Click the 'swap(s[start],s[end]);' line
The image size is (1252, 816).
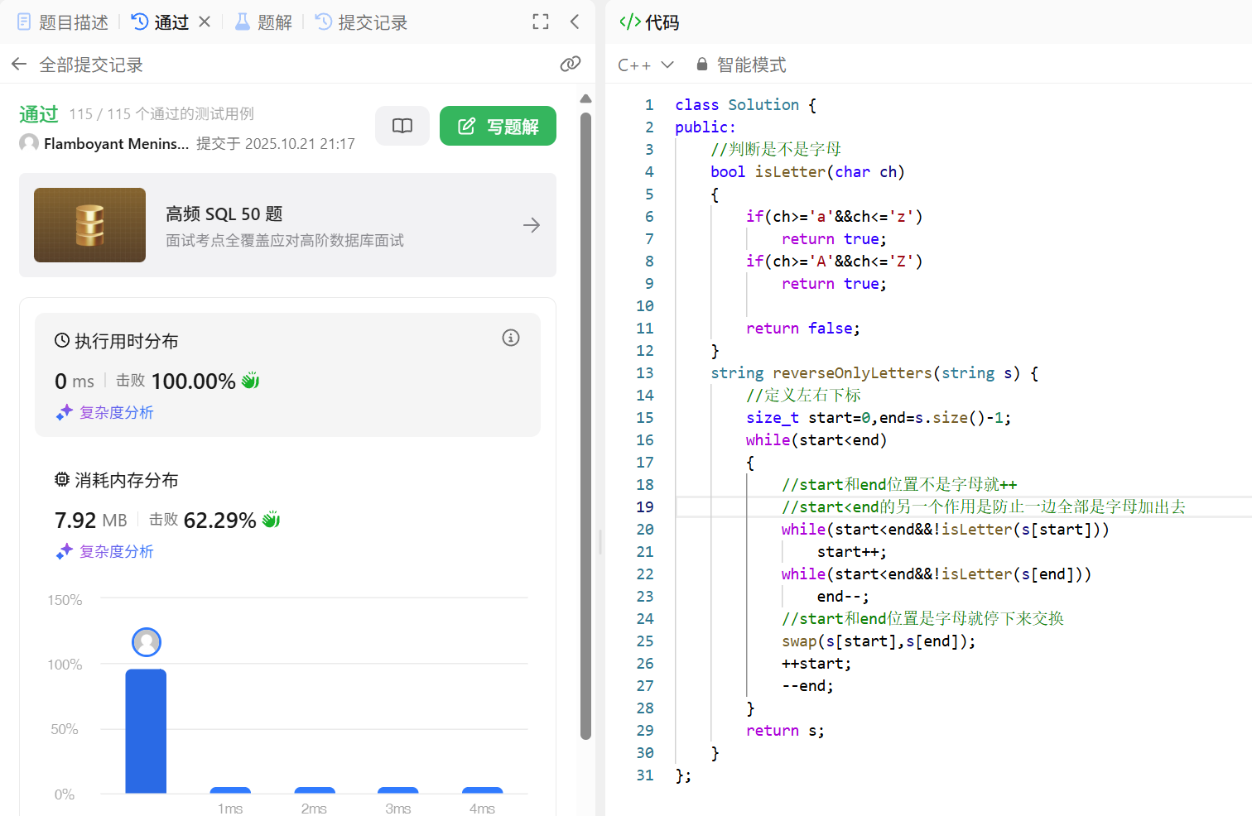pos(879,641)
